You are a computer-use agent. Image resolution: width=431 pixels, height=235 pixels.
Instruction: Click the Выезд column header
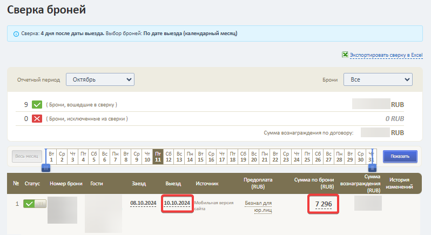173,184
